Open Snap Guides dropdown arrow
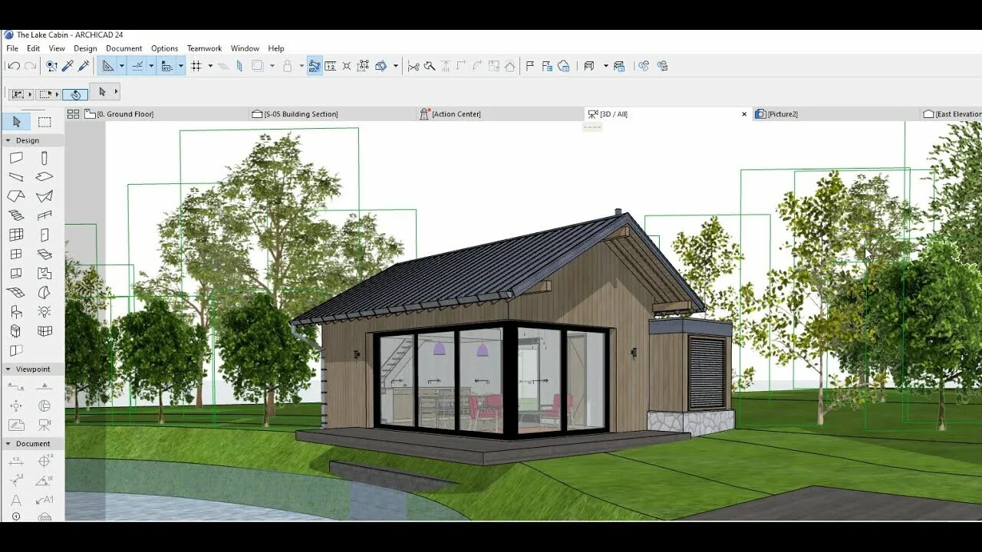This screenshot has height=552, width=982. (151, 66)
